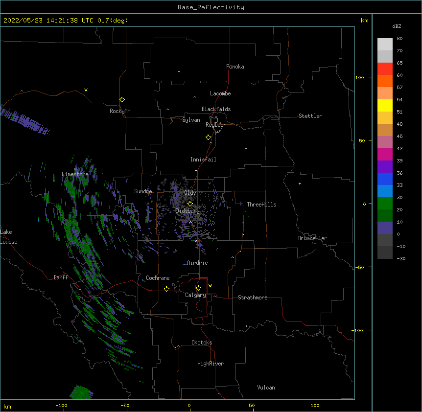Select the Sylvan label
Image resolution: width=422 pixels, height=412 pixels.
191,120
